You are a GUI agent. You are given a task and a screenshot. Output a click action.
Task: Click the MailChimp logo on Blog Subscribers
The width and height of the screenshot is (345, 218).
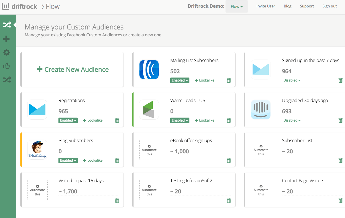click(x=37, y=150)
